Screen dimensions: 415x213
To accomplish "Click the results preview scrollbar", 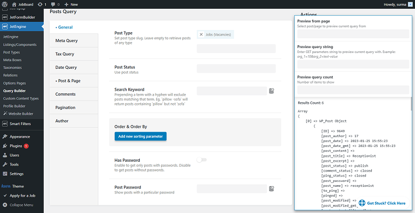I will 411,103.
